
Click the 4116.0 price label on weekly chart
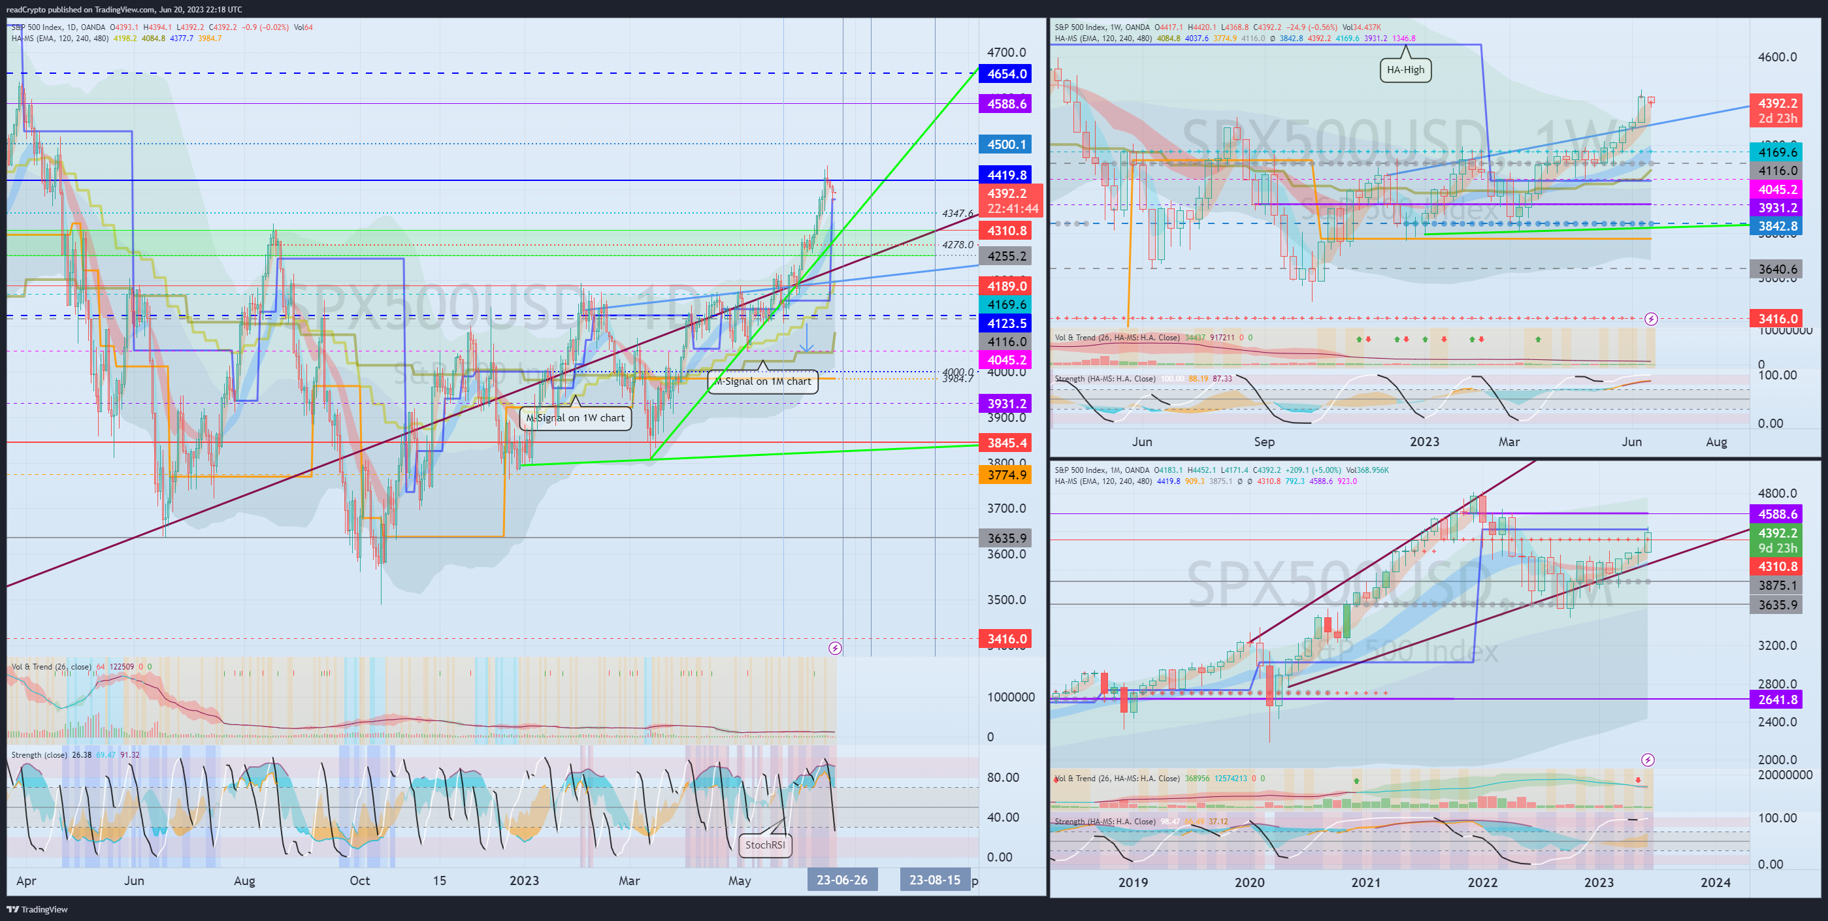click(x=1777, y=170)
